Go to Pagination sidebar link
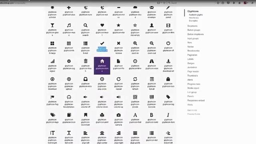256x144 pixels. (192, 55)
